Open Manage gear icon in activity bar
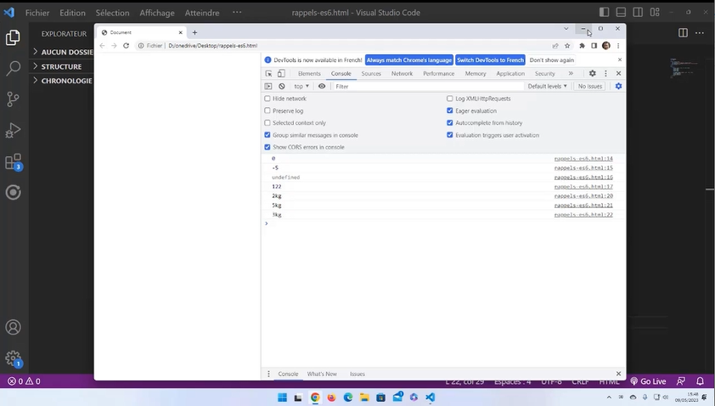Viewport: 715px width, 406px height. point(13,358)
